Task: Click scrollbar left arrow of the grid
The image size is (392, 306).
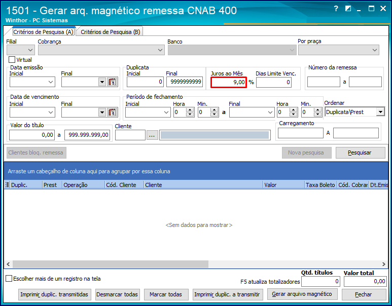Action: pyautogui.click(x=8, y=264)
